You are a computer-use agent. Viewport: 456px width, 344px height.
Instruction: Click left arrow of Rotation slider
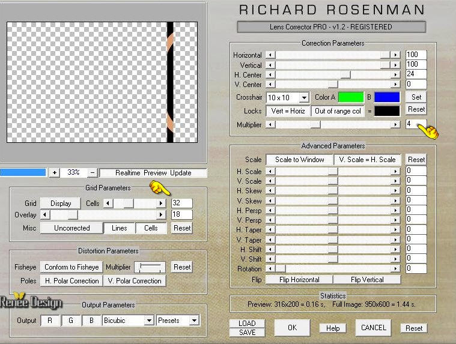[x=270, y=268]
